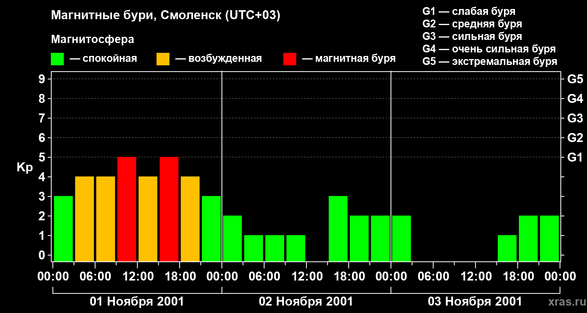
Task: Click the 'G2' label on the right axis
Action: [575, 138]
